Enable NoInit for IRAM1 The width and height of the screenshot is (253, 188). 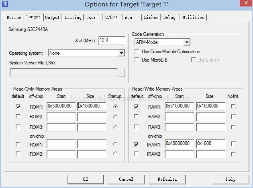(x=233, y=144)
